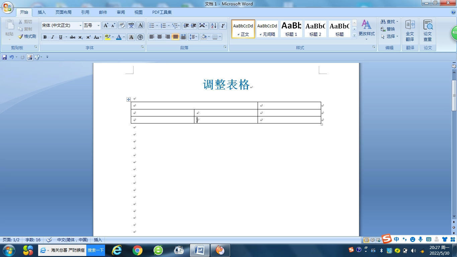Select the underline icon
The image size is (457, 257).
60,37
